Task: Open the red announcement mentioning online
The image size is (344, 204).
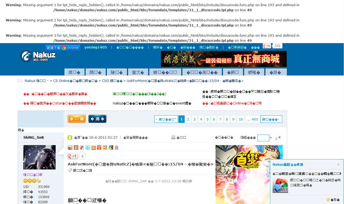Action: (232, 103)
